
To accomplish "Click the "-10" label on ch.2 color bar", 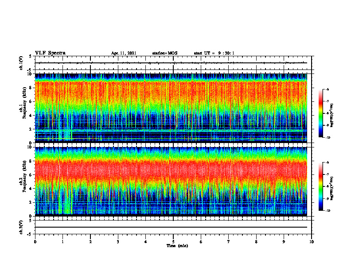I will pyautogui.click(x=328, y=211).
